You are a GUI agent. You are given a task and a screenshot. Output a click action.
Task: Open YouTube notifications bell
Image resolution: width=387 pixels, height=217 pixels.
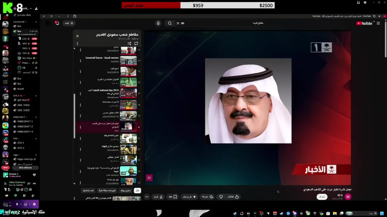point(57,23)
